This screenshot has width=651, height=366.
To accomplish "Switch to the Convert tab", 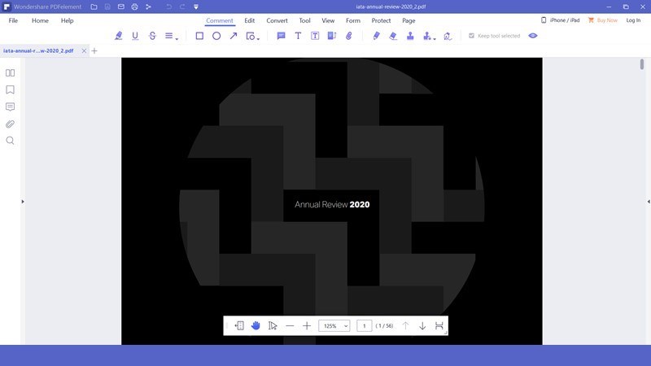I will pos(277,20).
